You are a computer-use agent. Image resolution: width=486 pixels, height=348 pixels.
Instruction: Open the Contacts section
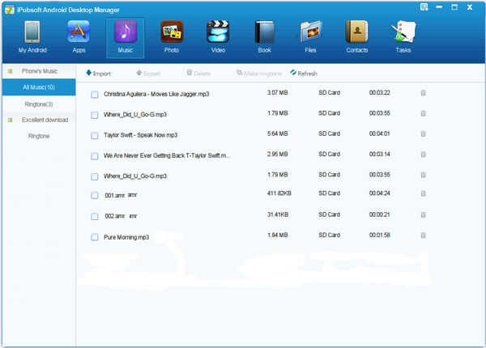click(x=356, y=37)
